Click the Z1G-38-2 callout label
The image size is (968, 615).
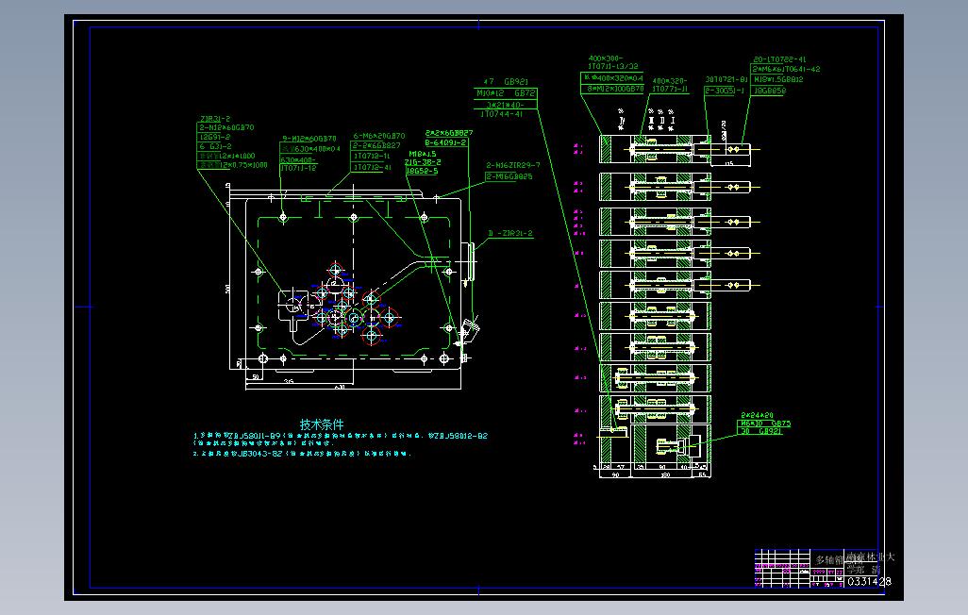click(423, 162)
